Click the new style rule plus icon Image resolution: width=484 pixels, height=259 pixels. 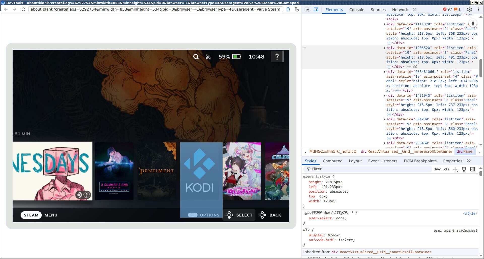pos(455,169)
